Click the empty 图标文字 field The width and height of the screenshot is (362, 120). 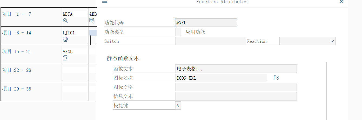pos(236,87)
